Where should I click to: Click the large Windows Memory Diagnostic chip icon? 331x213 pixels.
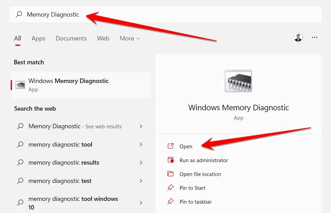(238, 81)
